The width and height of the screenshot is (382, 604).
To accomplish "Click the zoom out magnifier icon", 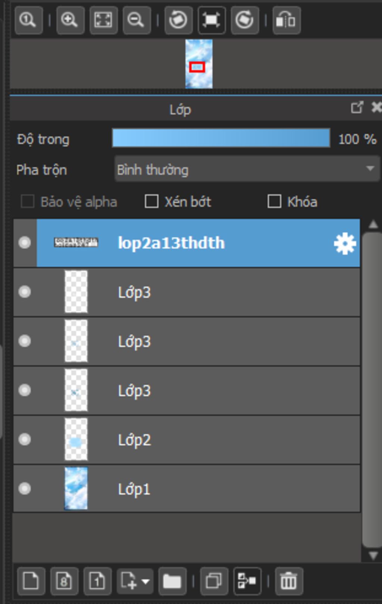I will (x=137, y=20).
